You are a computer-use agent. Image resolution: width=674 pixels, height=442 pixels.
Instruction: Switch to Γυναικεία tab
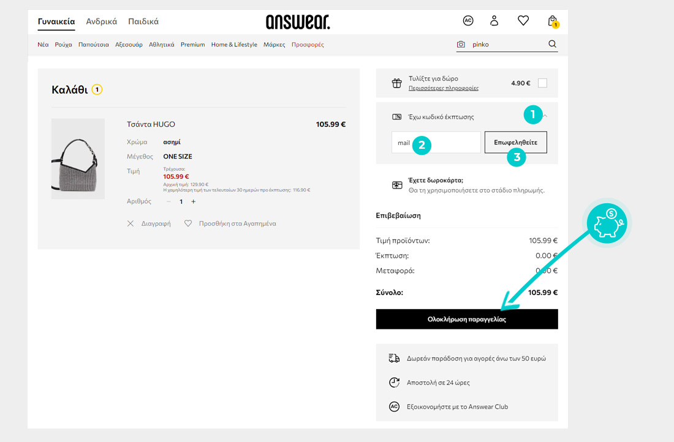(56, 21)
